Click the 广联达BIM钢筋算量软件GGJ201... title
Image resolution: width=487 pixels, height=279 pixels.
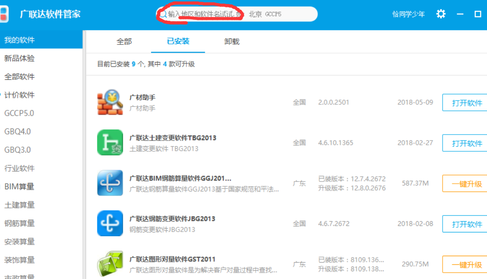(x=180, y=178)
